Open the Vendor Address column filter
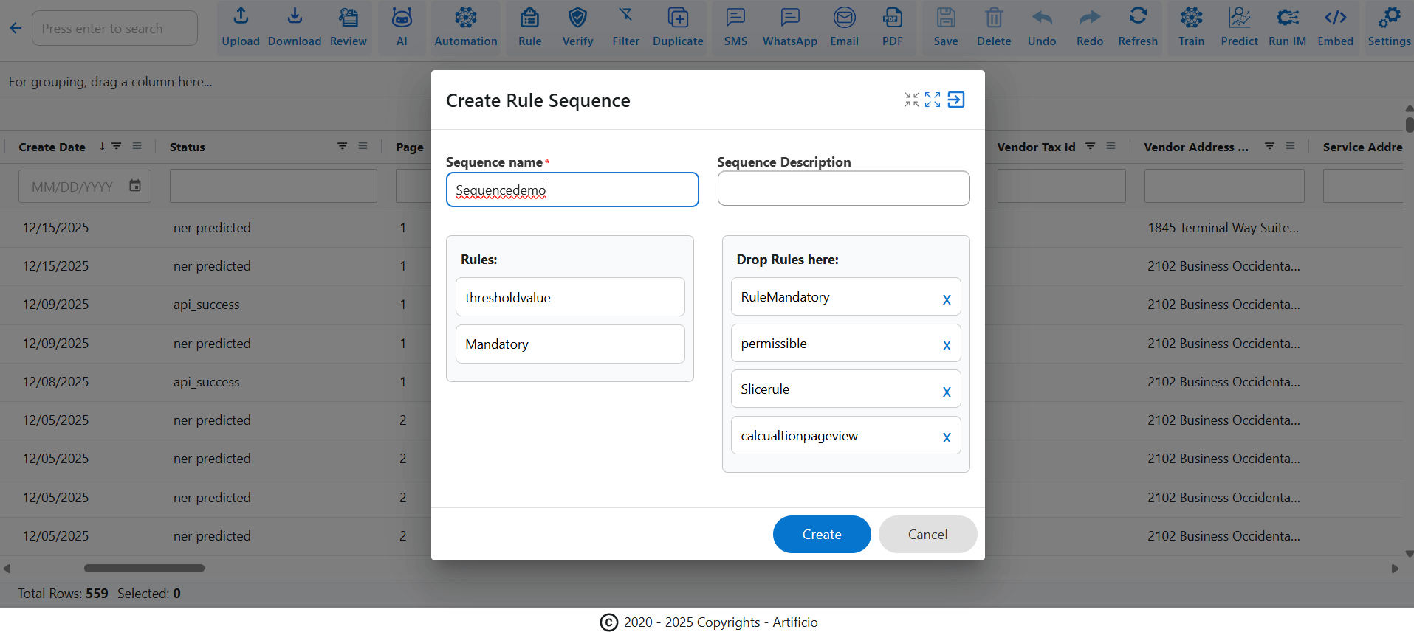The image size is (1414, 632). (x=1270, y=146)
